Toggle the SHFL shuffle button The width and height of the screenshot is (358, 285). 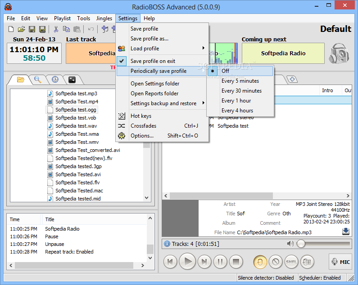point(291,262)
